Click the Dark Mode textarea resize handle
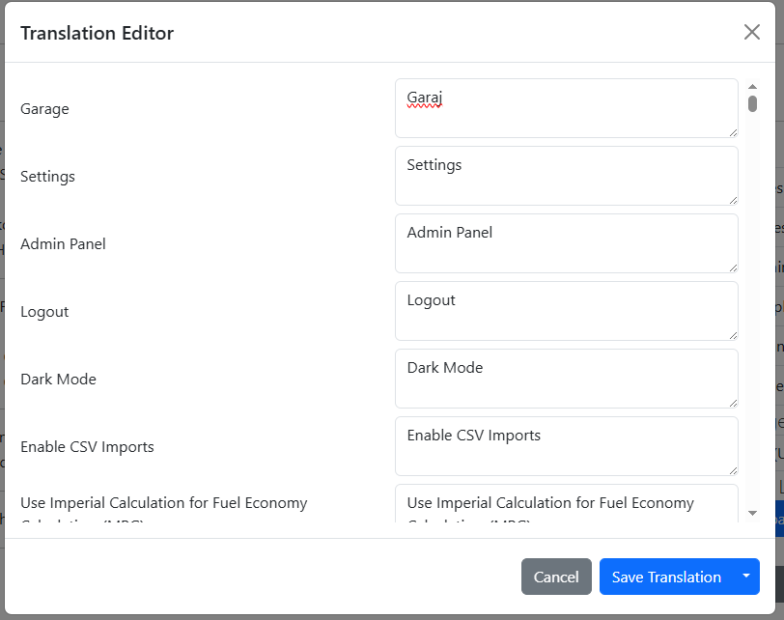 coord(733,403)
